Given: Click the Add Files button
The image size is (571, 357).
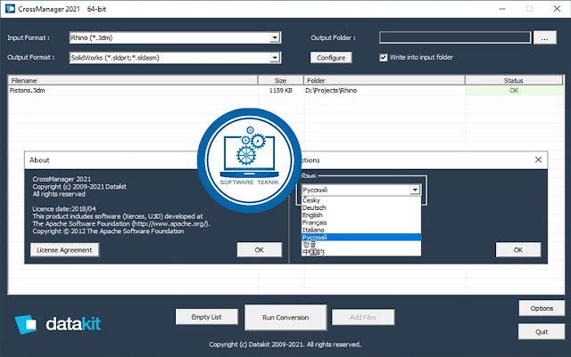Looking at the screenshot, I should click(x=363, y=317).
